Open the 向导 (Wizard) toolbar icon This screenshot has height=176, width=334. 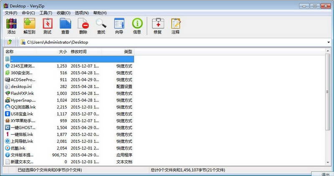119,26
